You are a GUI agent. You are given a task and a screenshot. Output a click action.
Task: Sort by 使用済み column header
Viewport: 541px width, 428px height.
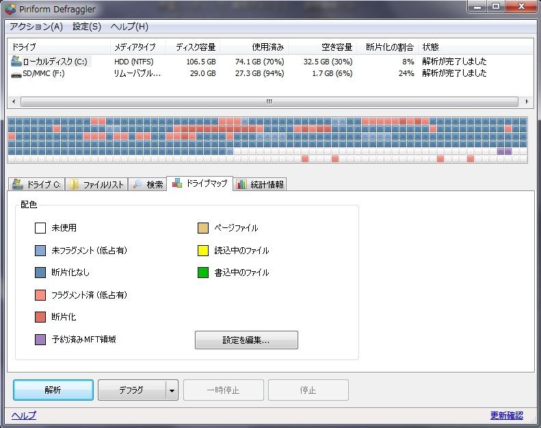[254, 47]
